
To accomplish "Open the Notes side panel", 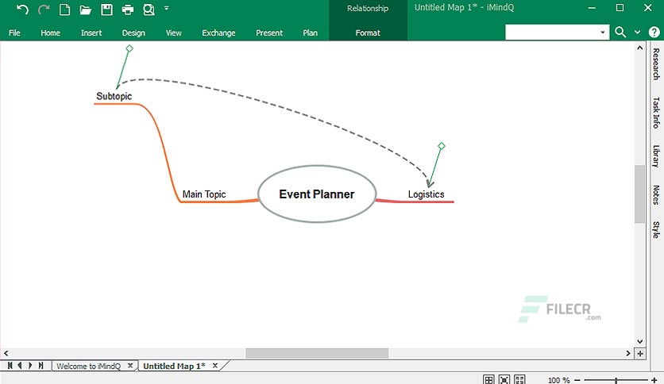I will [656, 195].
